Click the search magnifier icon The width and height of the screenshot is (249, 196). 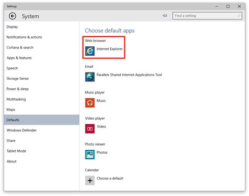pos(238,16)
